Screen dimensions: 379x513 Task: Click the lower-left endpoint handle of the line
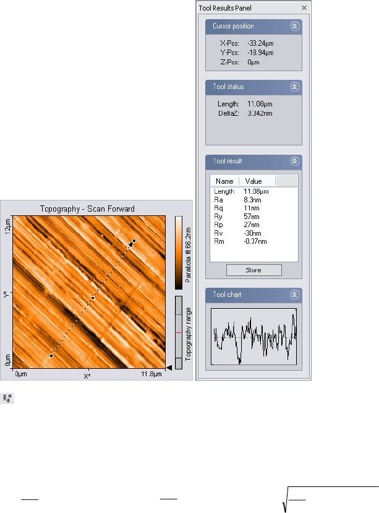click(x=51, y=356)
